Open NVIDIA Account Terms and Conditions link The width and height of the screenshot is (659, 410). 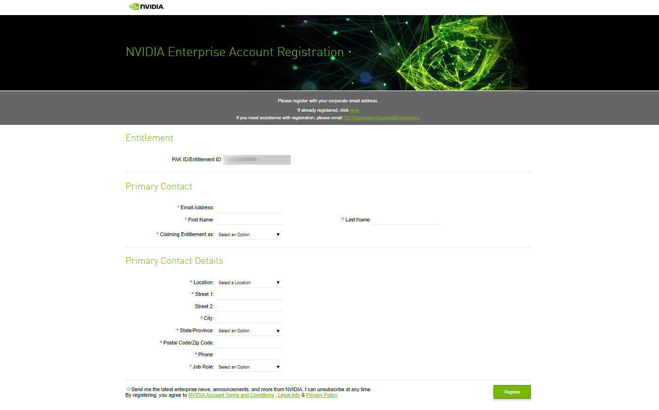(x=231, y=395)
